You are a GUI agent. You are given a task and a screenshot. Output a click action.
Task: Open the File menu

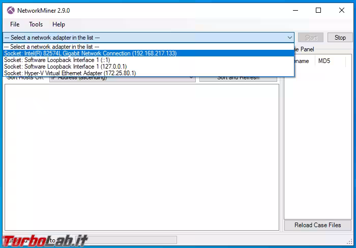[x=15, y=24]
